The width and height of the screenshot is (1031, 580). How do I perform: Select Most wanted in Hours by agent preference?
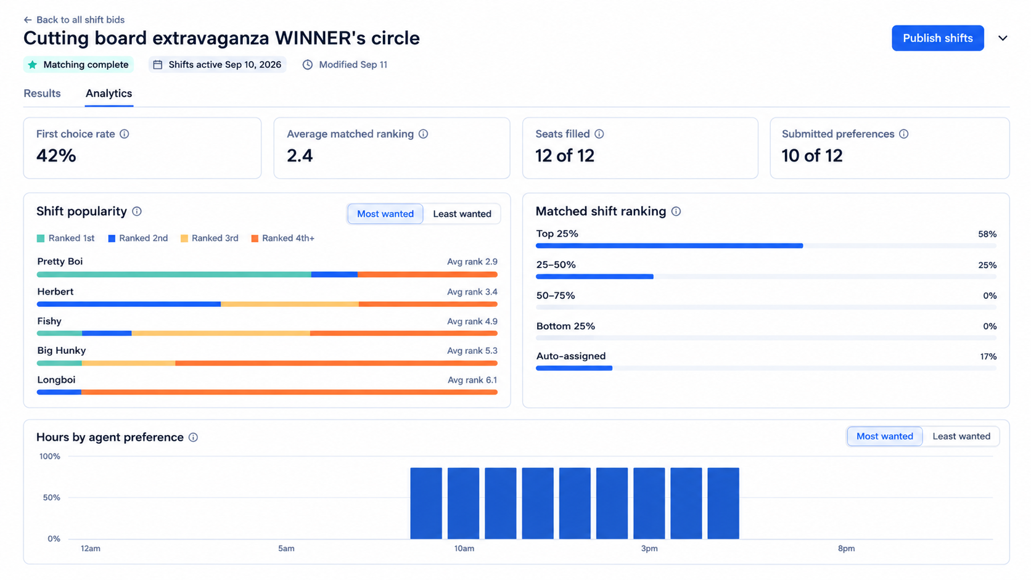tap(885, 436)
